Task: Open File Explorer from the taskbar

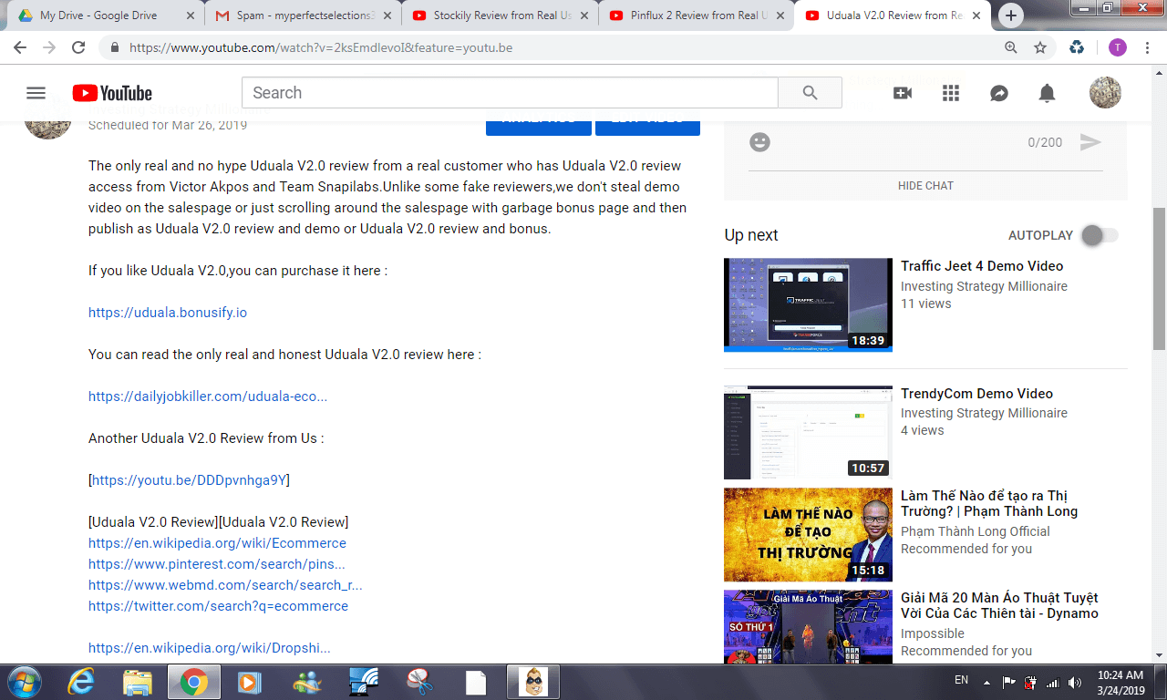Action: pyautogui.click(x=138, y=682)
